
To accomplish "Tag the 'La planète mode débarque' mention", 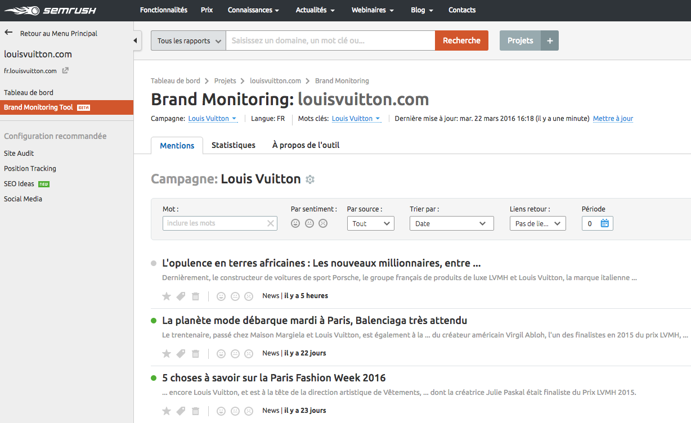I will coord(181,353).
